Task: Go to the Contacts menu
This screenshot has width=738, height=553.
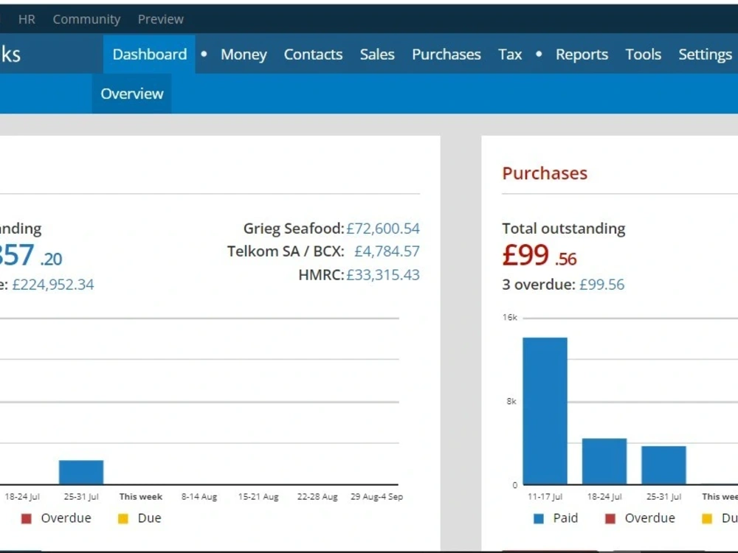Action: point(313,54)
